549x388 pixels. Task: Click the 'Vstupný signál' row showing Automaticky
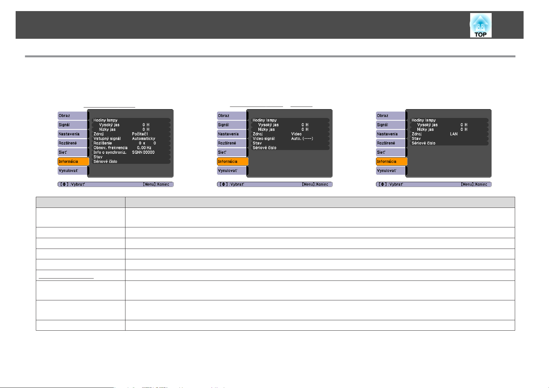(x=131, y=138)
